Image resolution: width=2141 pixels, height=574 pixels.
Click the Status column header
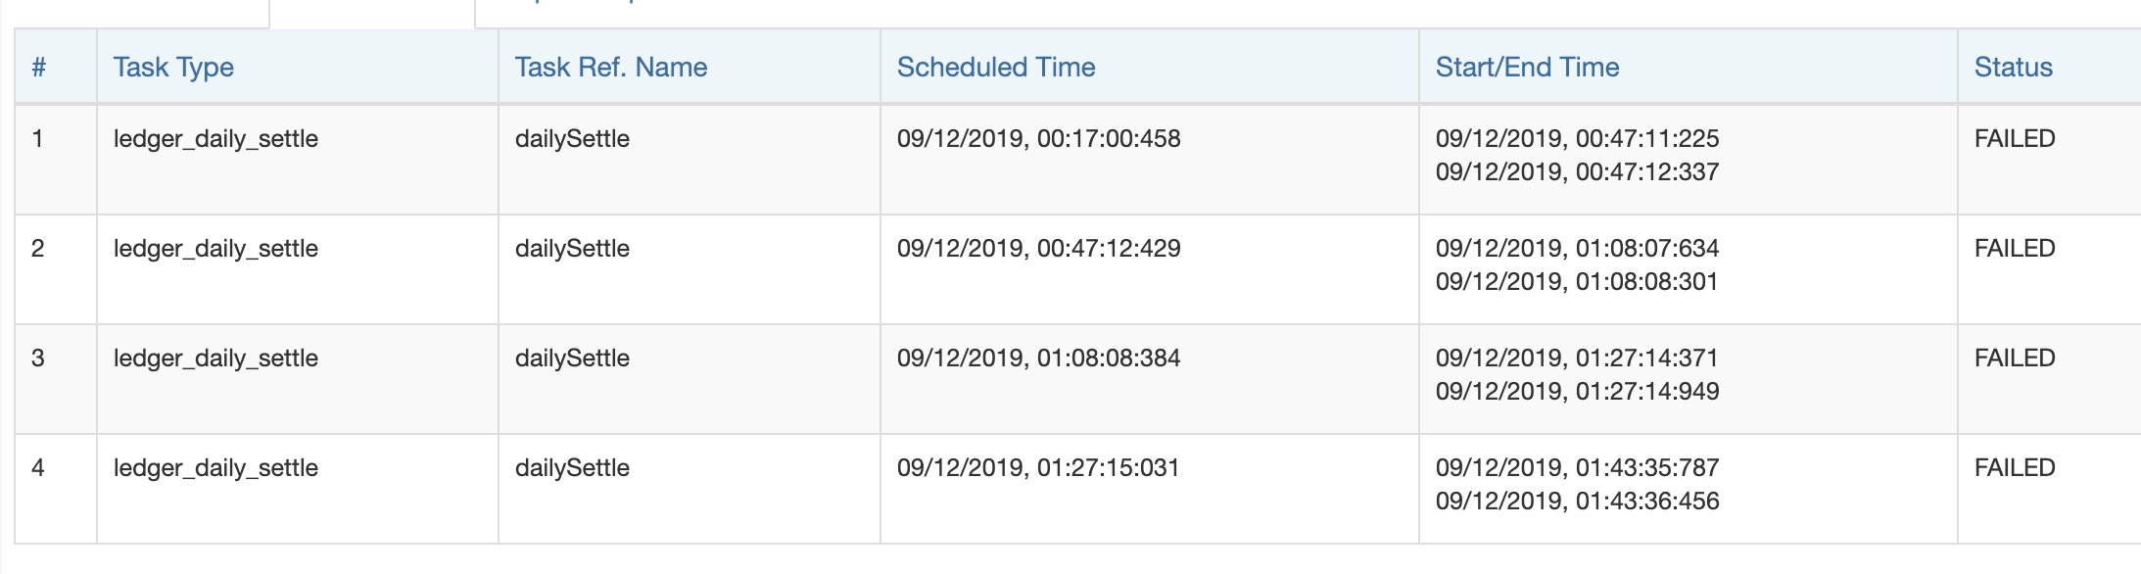tap(2013, 67)
